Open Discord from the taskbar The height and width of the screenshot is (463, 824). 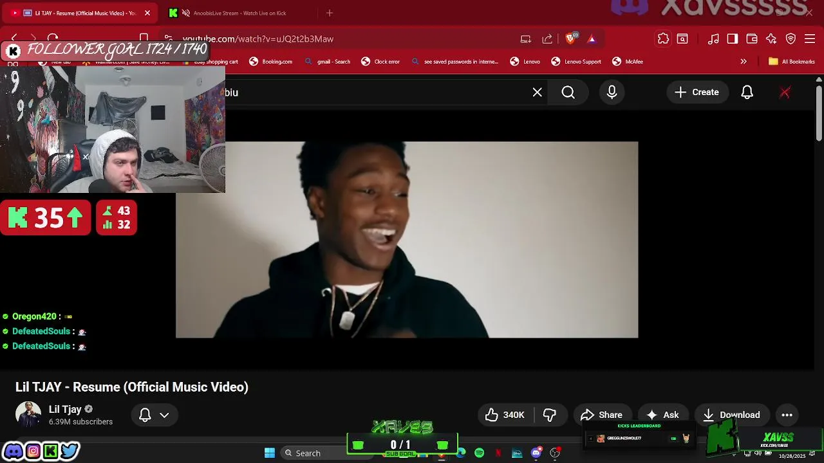[x=536, y=453]
